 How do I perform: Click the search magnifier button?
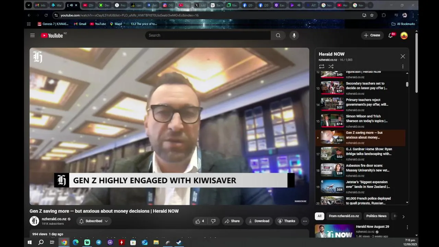click(278, 35)
